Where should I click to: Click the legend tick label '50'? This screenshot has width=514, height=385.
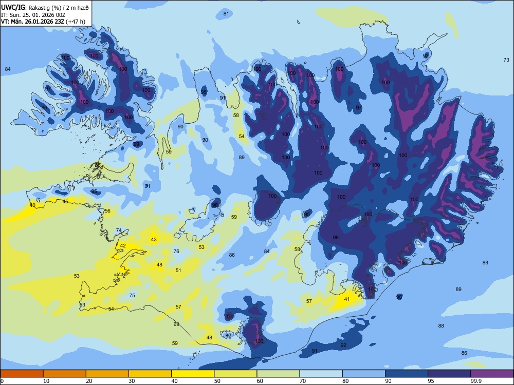[x=217, y=381]
